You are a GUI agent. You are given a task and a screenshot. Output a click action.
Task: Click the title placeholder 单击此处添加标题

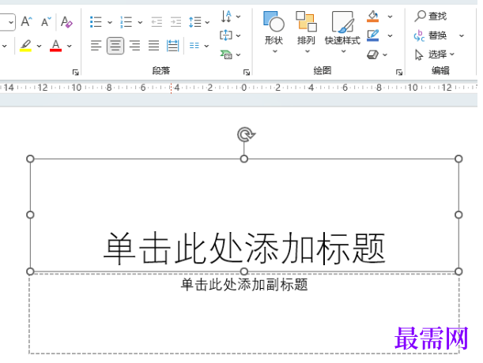244,249
